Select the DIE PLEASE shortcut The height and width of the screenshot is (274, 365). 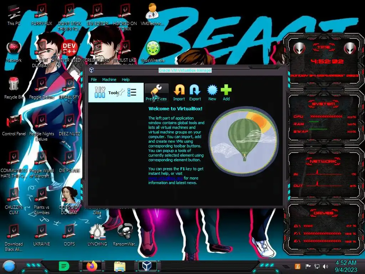click(x=70, y=162)
